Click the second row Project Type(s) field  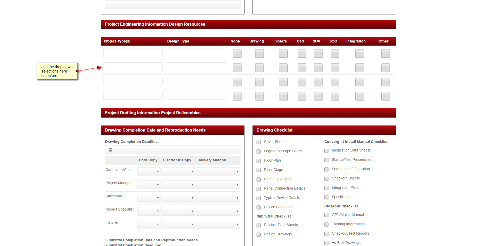pyautogui.click(x=133, y=67)
